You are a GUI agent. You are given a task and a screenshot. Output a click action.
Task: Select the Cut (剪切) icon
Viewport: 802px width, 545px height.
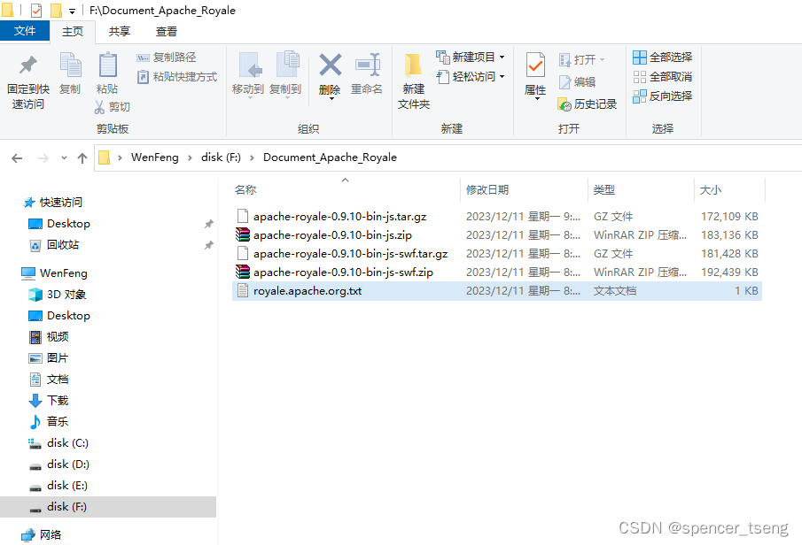click(x=102, y=106)
